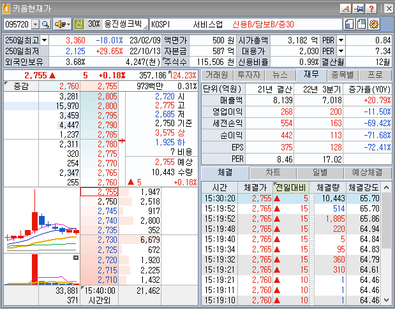
Task: Click the first layout page icon
Action: tap(349, 24)
